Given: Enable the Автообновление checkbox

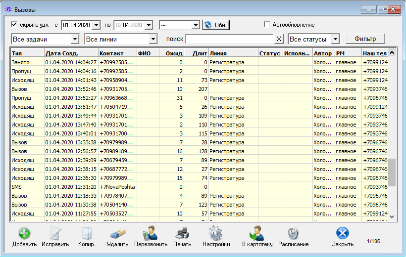Looking at the screenshot, I should tap(267, 25).
